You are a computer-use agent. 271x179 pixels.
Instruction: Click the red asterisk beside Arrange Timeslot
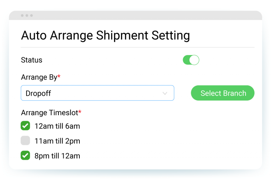[x=80, y=112]
